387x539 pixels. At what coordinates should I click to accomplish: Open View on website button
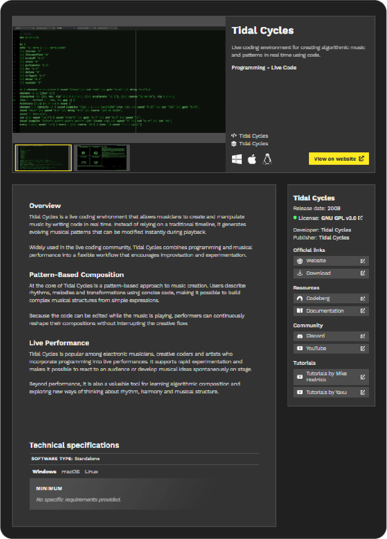click(x=339, y=159)
